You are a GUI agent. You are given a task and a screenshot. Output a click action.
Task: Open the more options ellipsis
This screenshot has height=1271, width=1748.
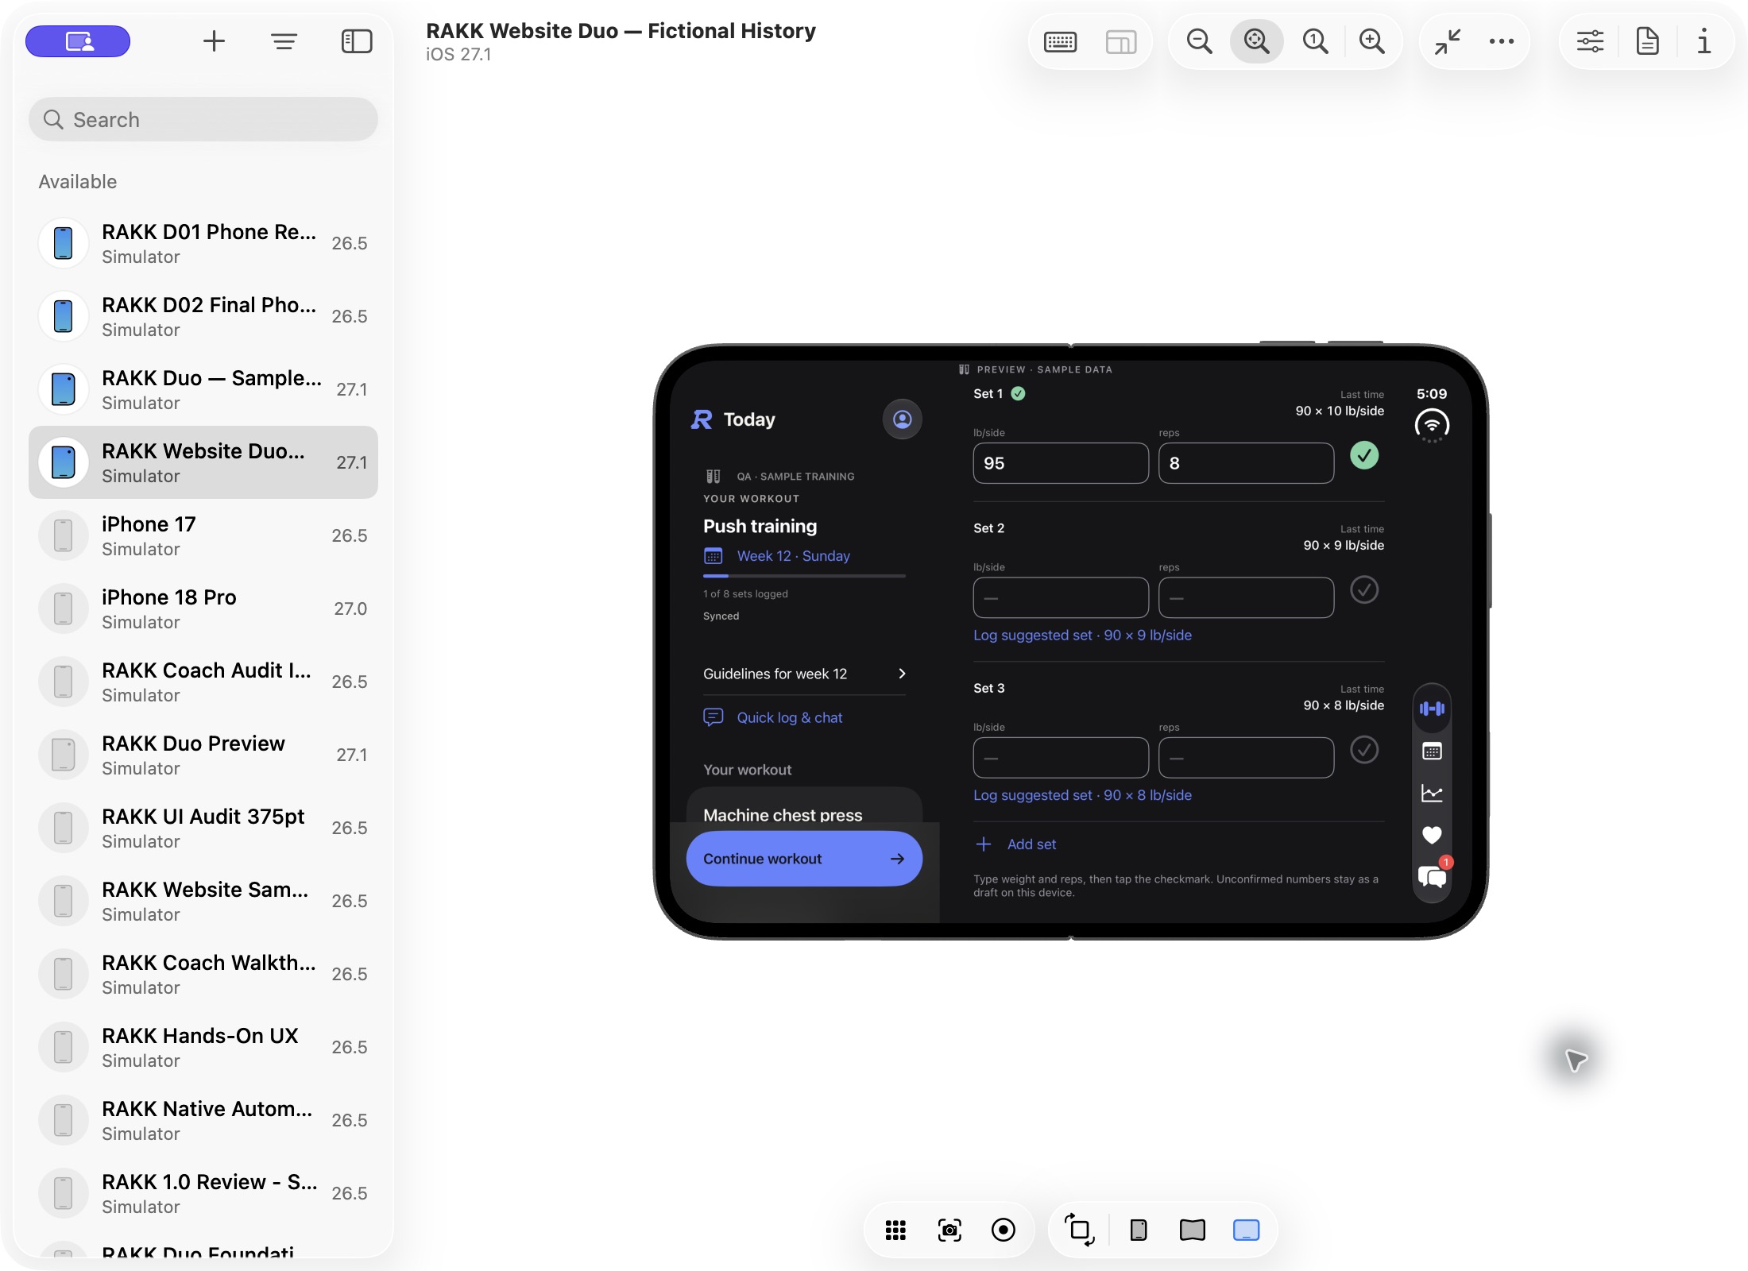coord(1502,41)
